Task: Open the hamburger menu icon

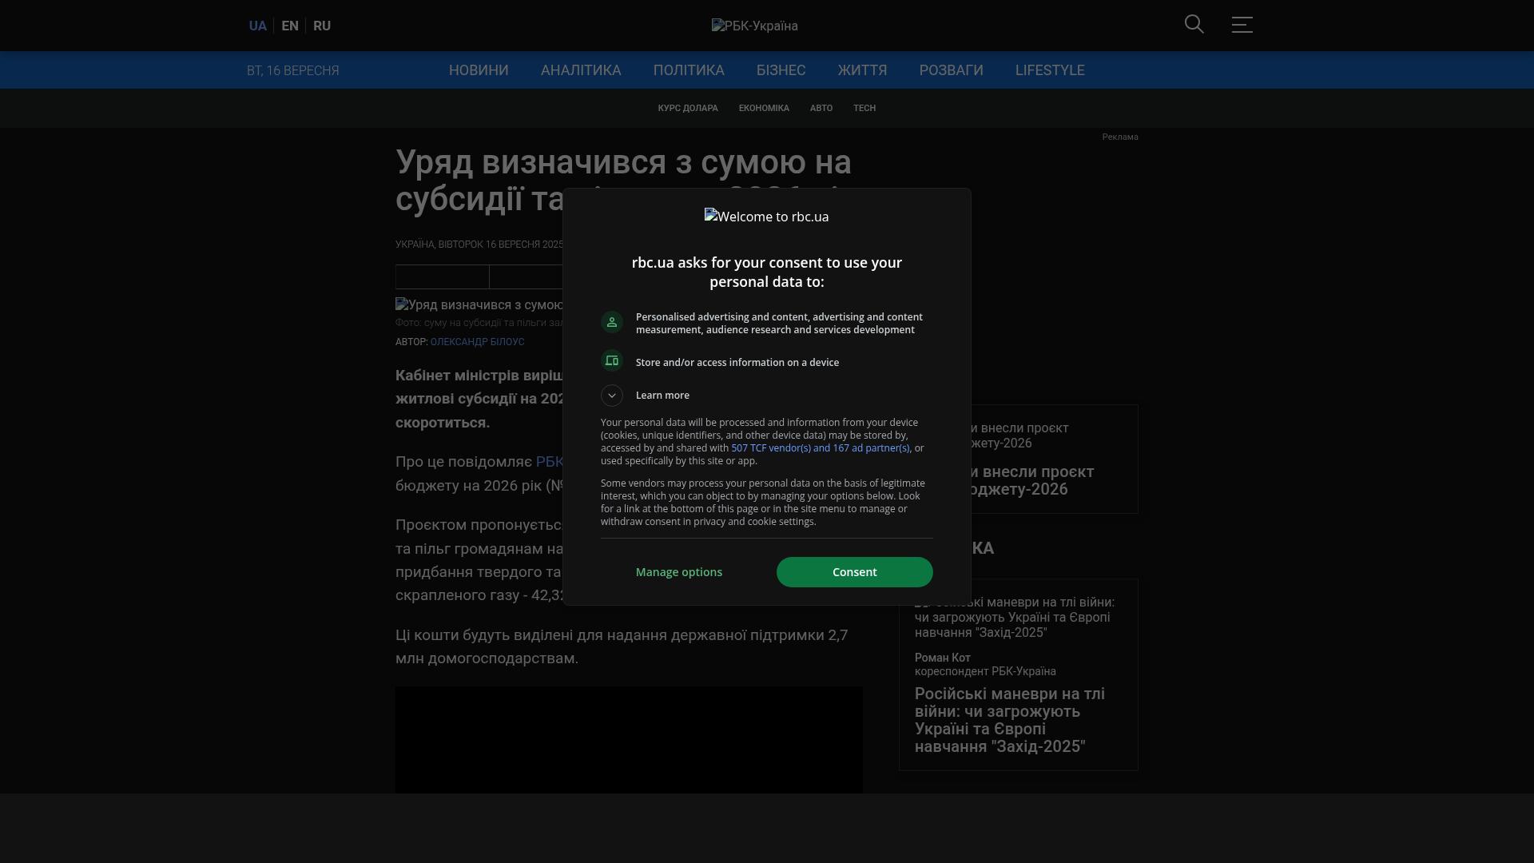Action: click(1242, 25)
